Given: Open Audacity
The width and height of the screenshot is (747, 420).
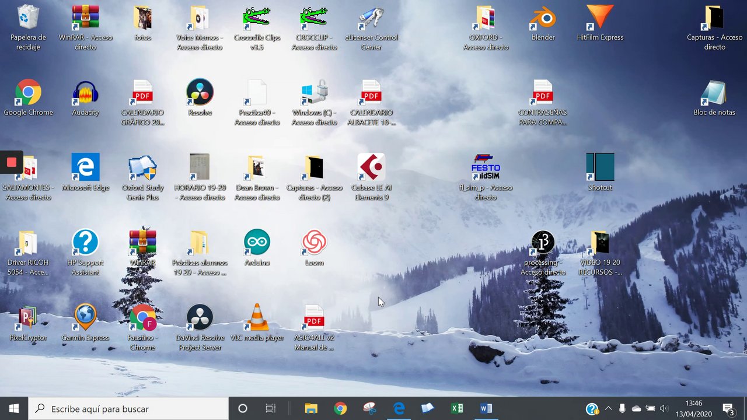Looking at the screenshot, I should [85, 98].
